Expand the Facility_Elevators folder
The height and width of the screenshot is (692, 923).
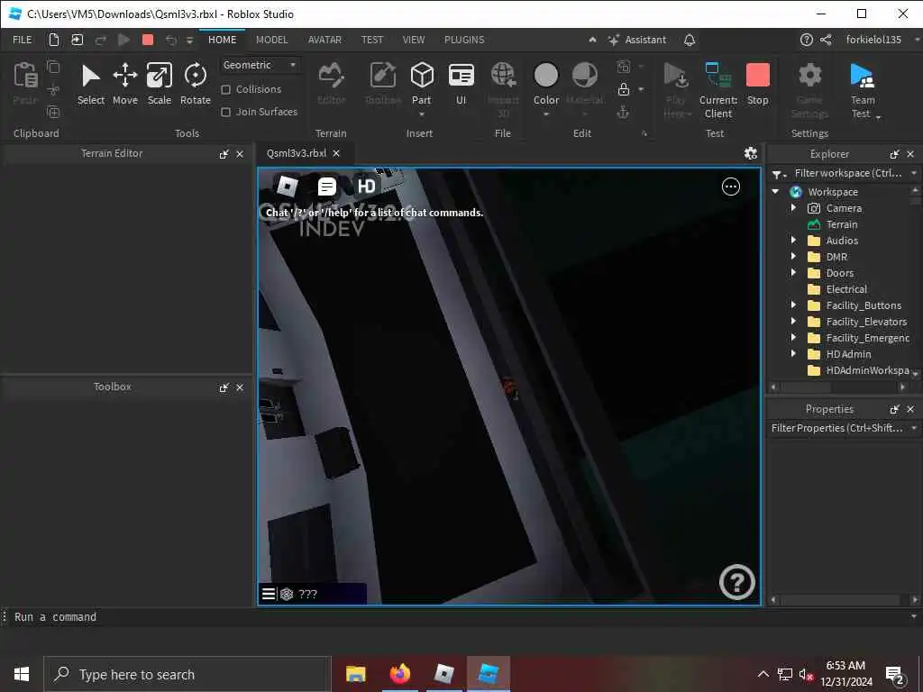[x=793, y=322]
